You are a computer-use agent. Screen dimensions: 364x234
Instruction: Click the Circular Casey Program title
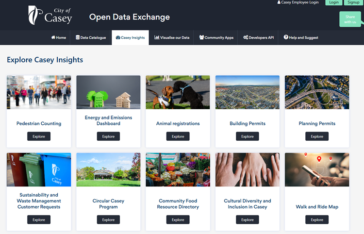click(x=108, y=204)
